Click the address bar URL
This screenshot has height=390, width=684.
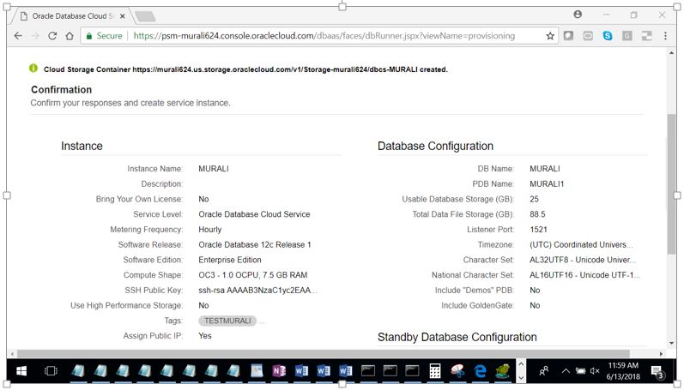tap(324, 36)
